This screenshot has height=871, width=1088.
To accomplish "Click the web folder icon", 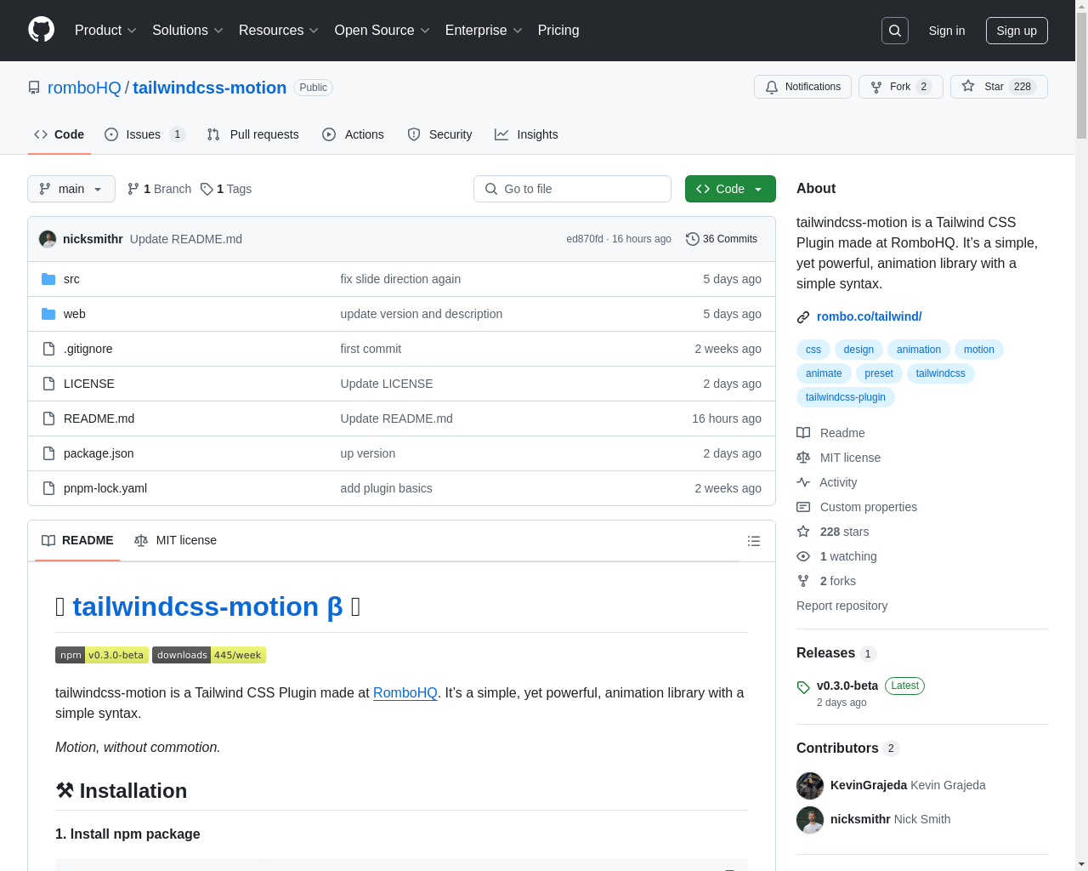I will point(48,314).
